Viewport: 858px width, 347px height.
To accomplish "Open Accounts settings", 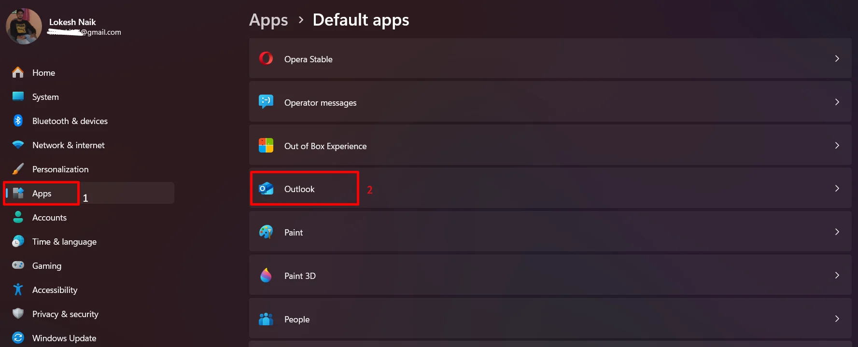I will click(49, 218).
